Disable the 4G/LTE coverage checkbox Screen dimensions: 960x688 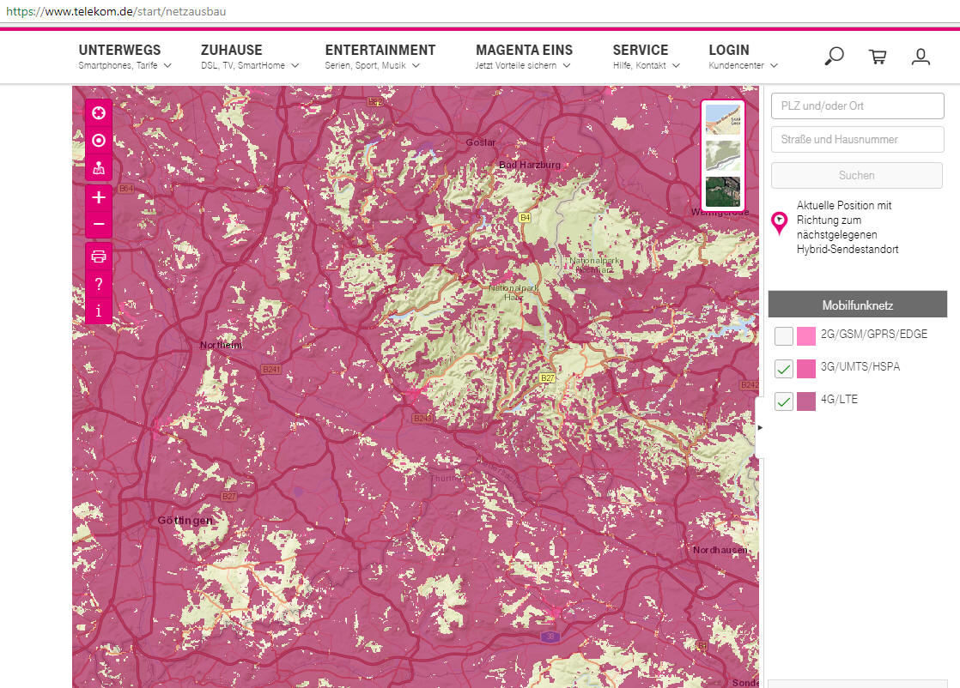(783, 401)
